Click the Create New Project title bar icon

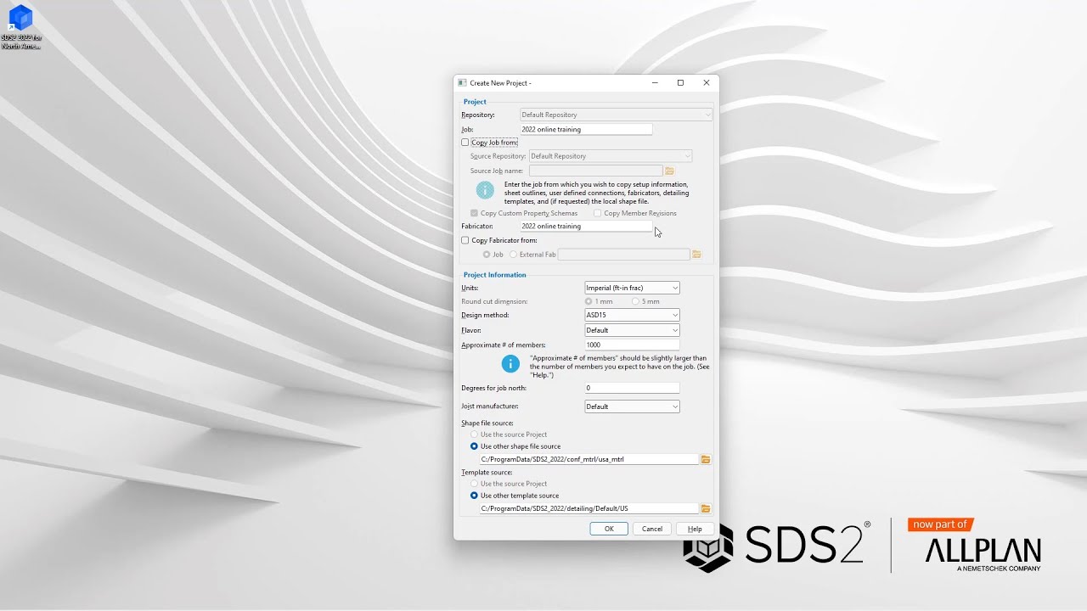tap(462, 82)
